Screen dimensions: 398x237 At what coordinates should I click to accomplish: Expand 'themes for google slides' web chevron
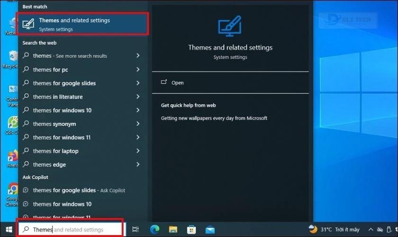point(138,83)
